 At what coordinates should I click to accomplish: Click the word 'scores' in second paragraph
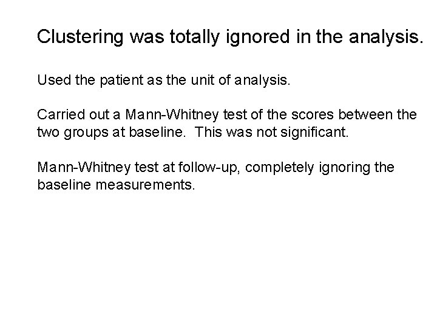click(x=313, y=114)
